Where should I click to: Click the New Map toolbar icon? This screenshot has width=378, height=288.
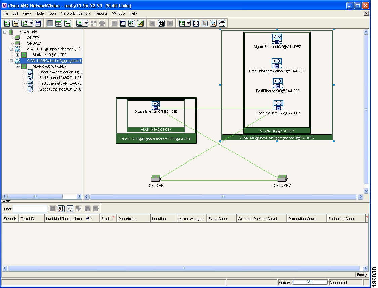[7, 23]
